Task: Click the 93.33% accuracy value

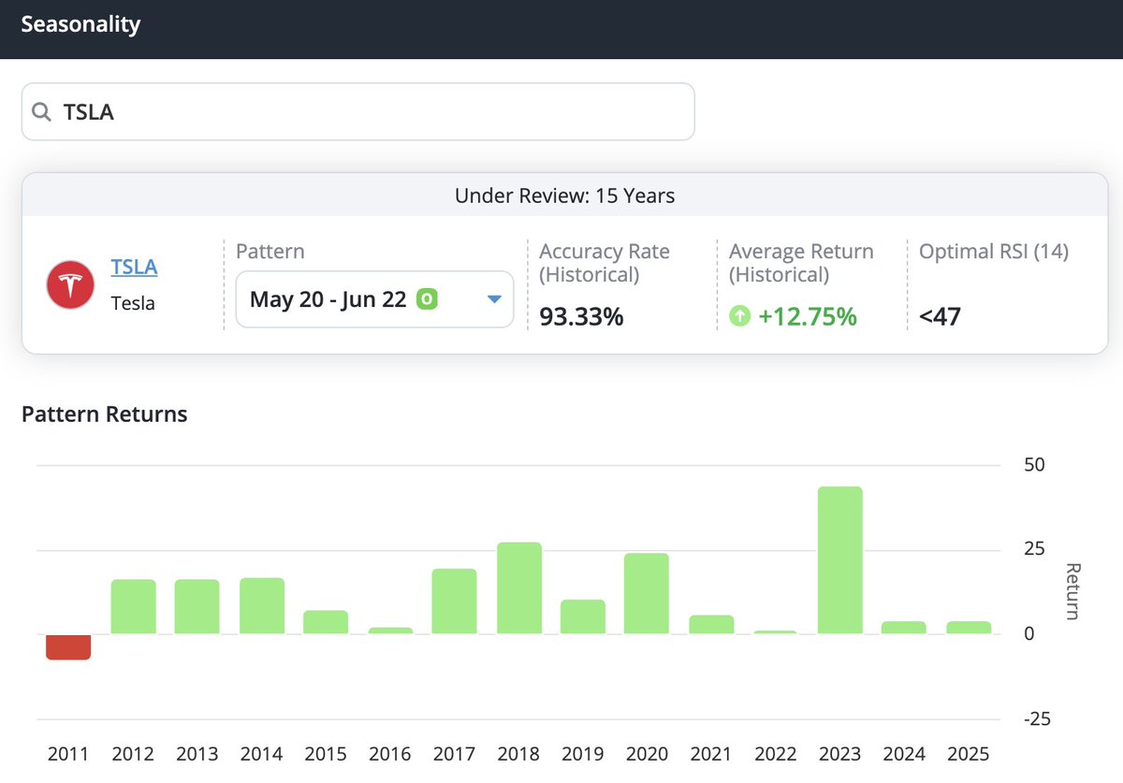Action: [x=581, y=317]
